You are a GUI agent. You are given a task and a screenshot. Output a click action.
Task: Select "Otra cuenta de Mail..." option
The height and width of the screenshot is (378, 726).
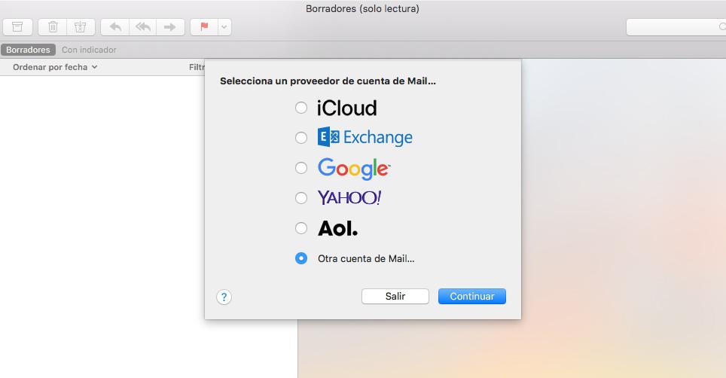(x=301, y=258)
